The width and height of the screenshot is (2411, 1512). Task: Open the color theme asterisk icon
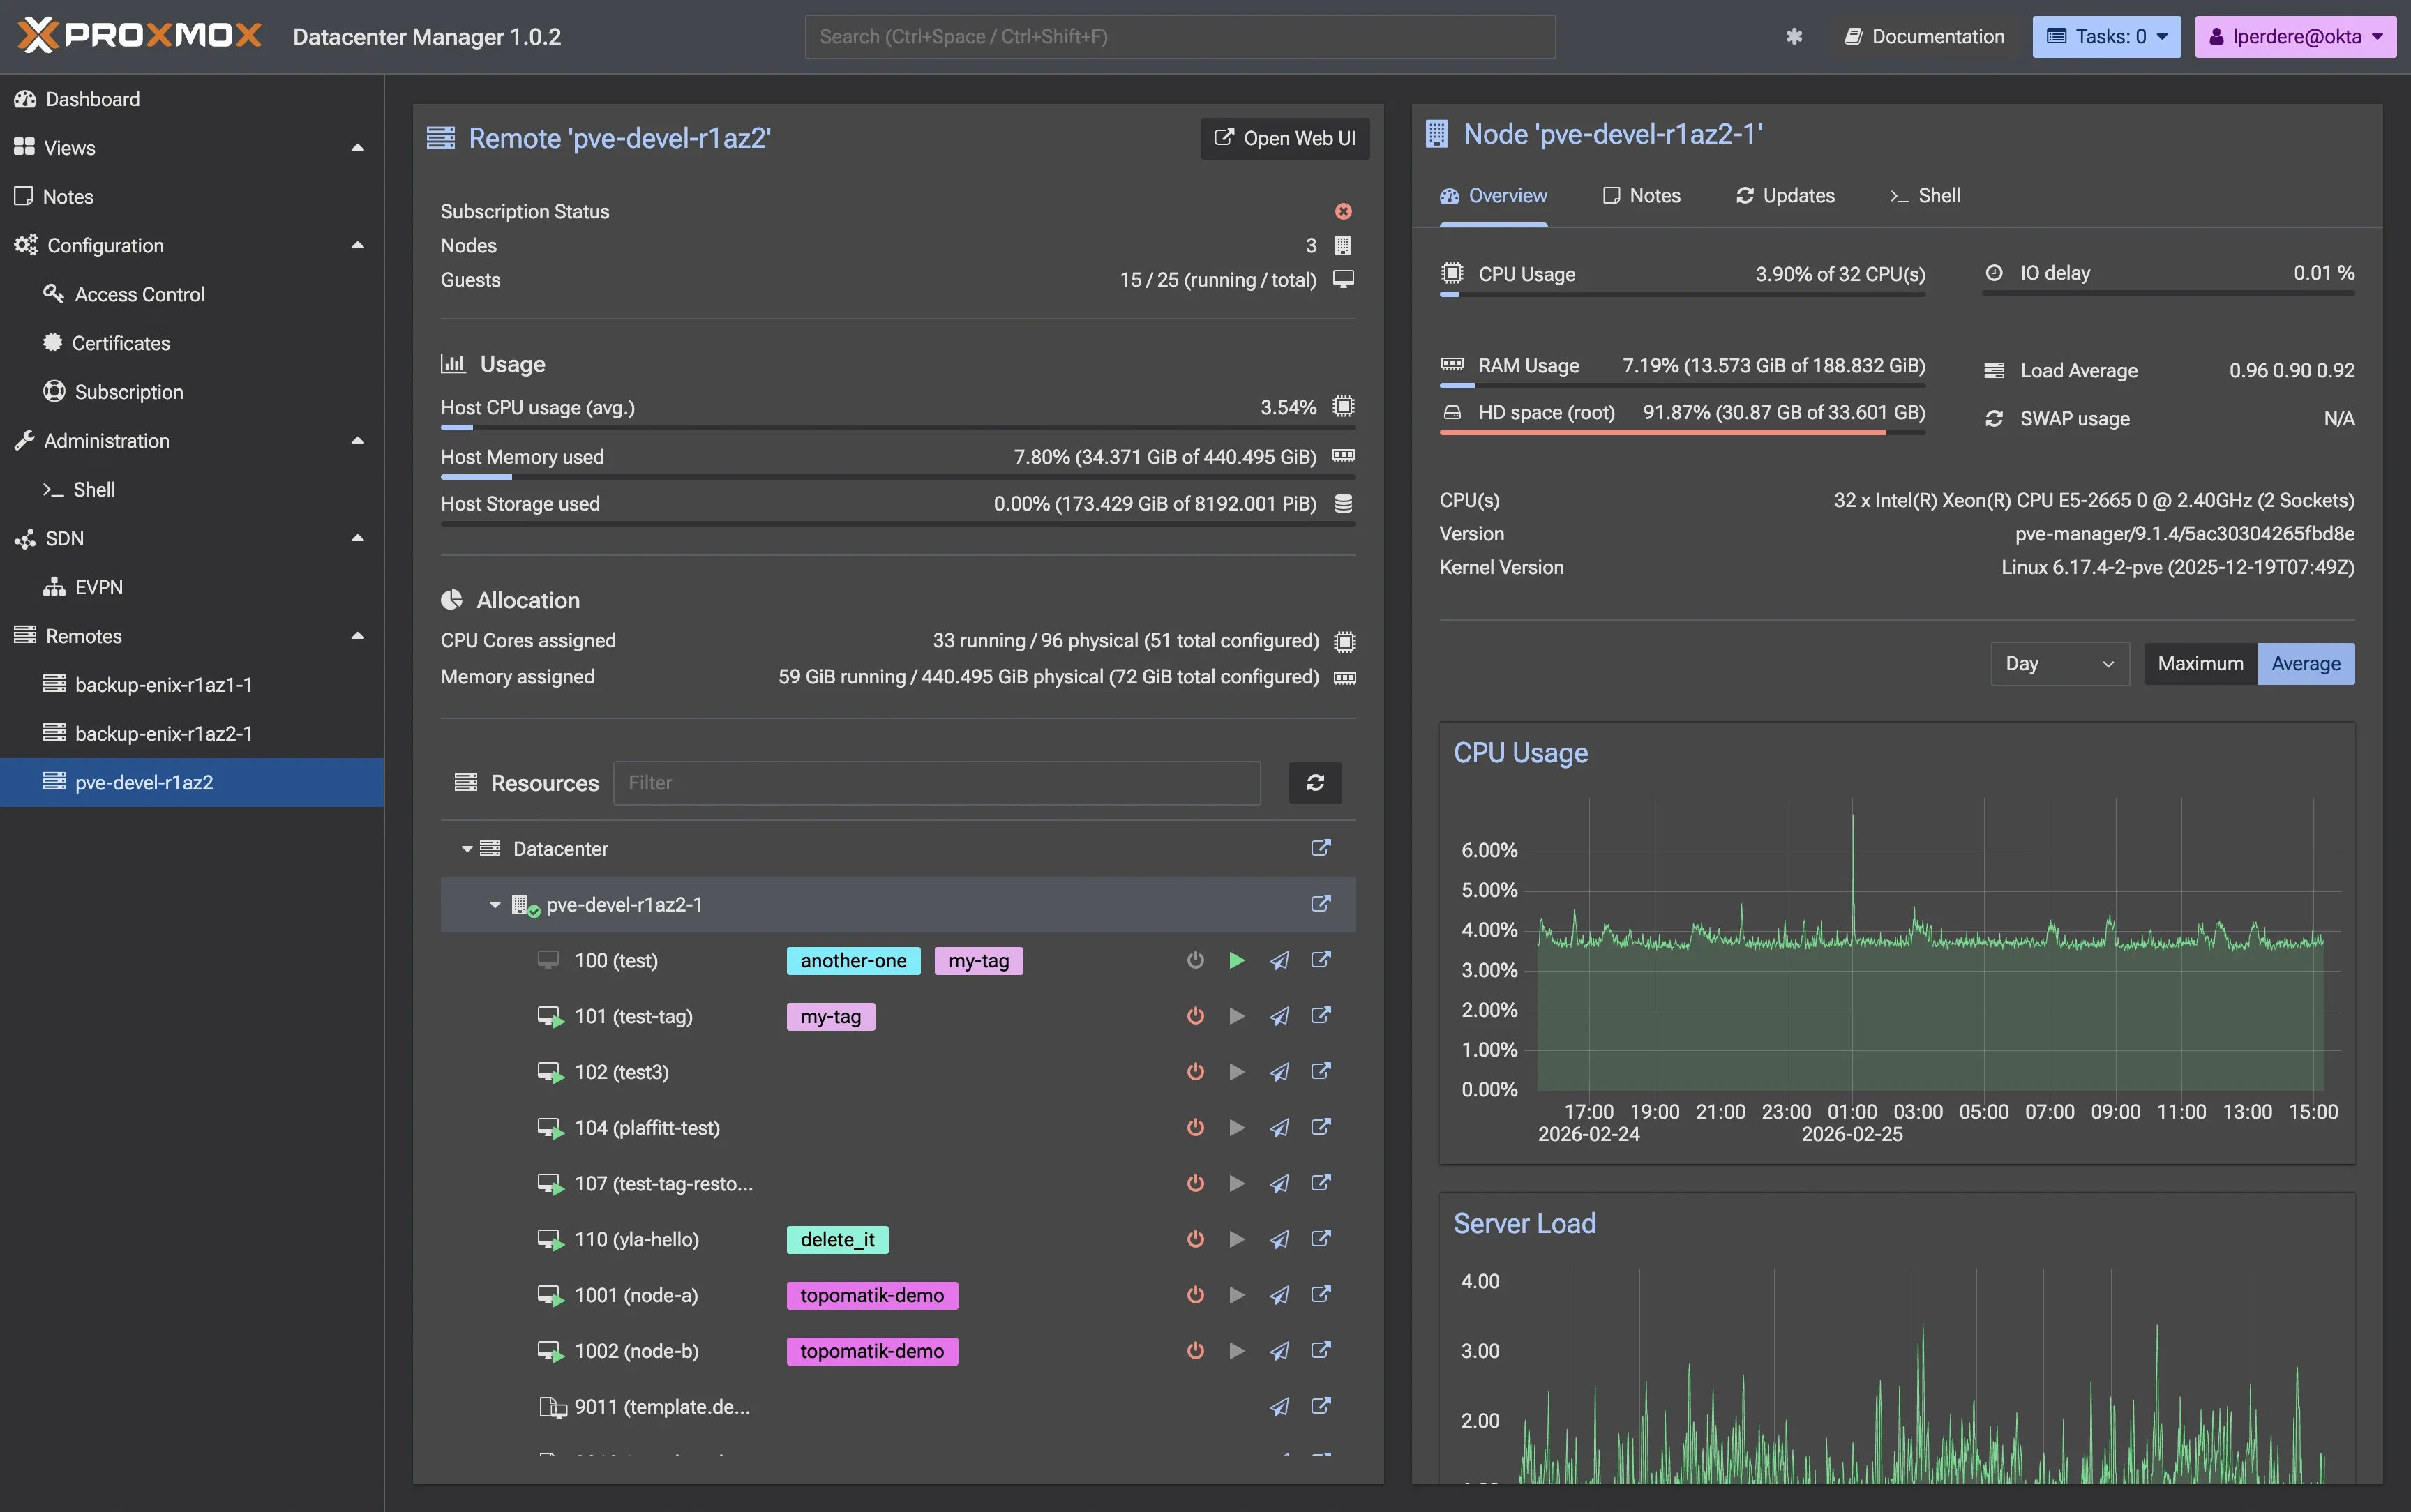pos(1793,36)
